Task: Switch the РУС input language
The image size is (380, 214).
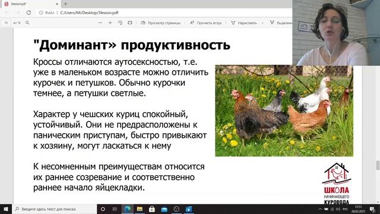Action: tap(346, 209)
